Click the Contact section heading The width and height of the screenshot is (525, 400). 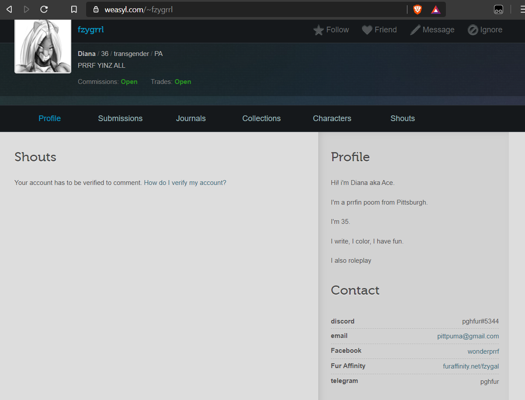[x=355, y=290]
